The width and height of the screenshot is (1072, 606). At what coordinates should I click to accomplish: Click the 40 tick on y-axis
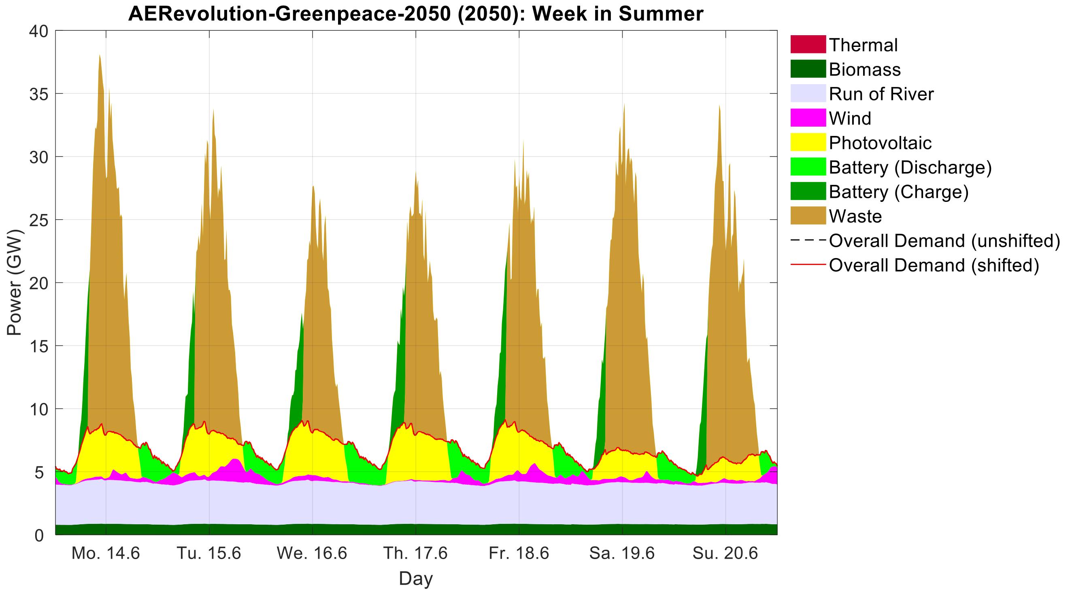[x=38, y=31]
